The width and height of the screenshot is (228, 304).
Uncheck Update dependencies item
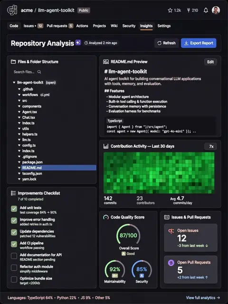click(14, 232)
